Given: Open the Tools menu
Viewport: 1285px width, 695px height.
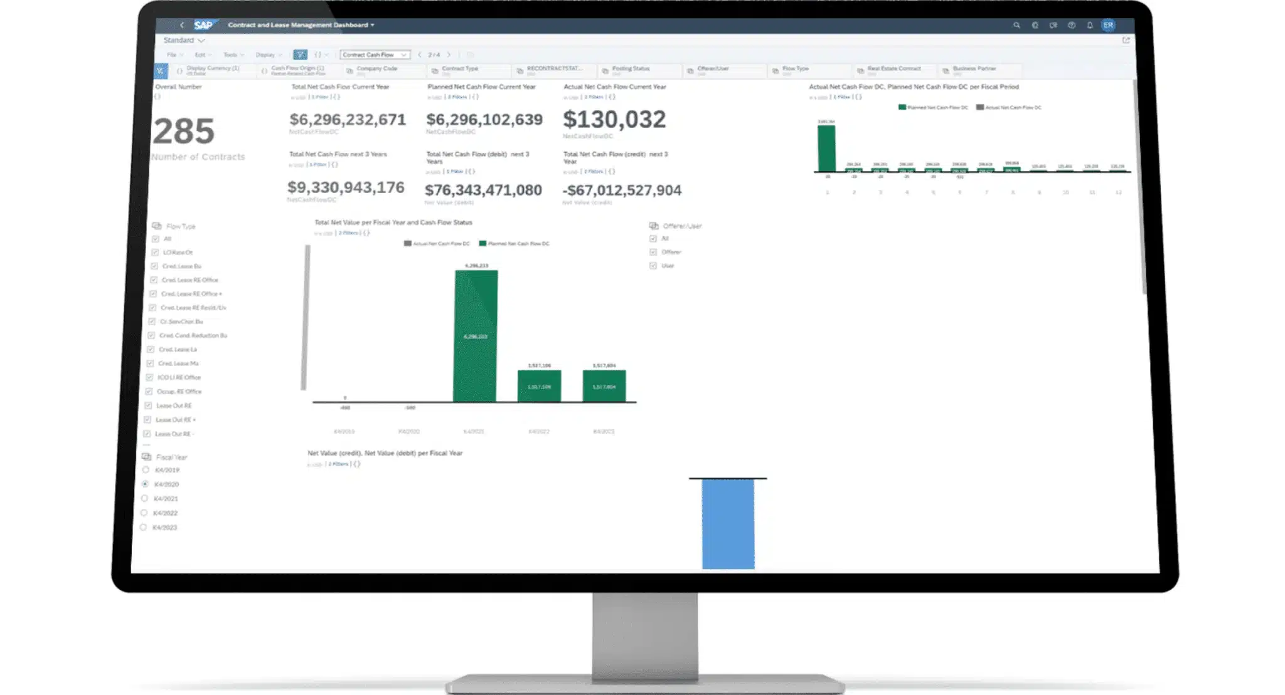Looking at the screenshot, I should [233, 55].
